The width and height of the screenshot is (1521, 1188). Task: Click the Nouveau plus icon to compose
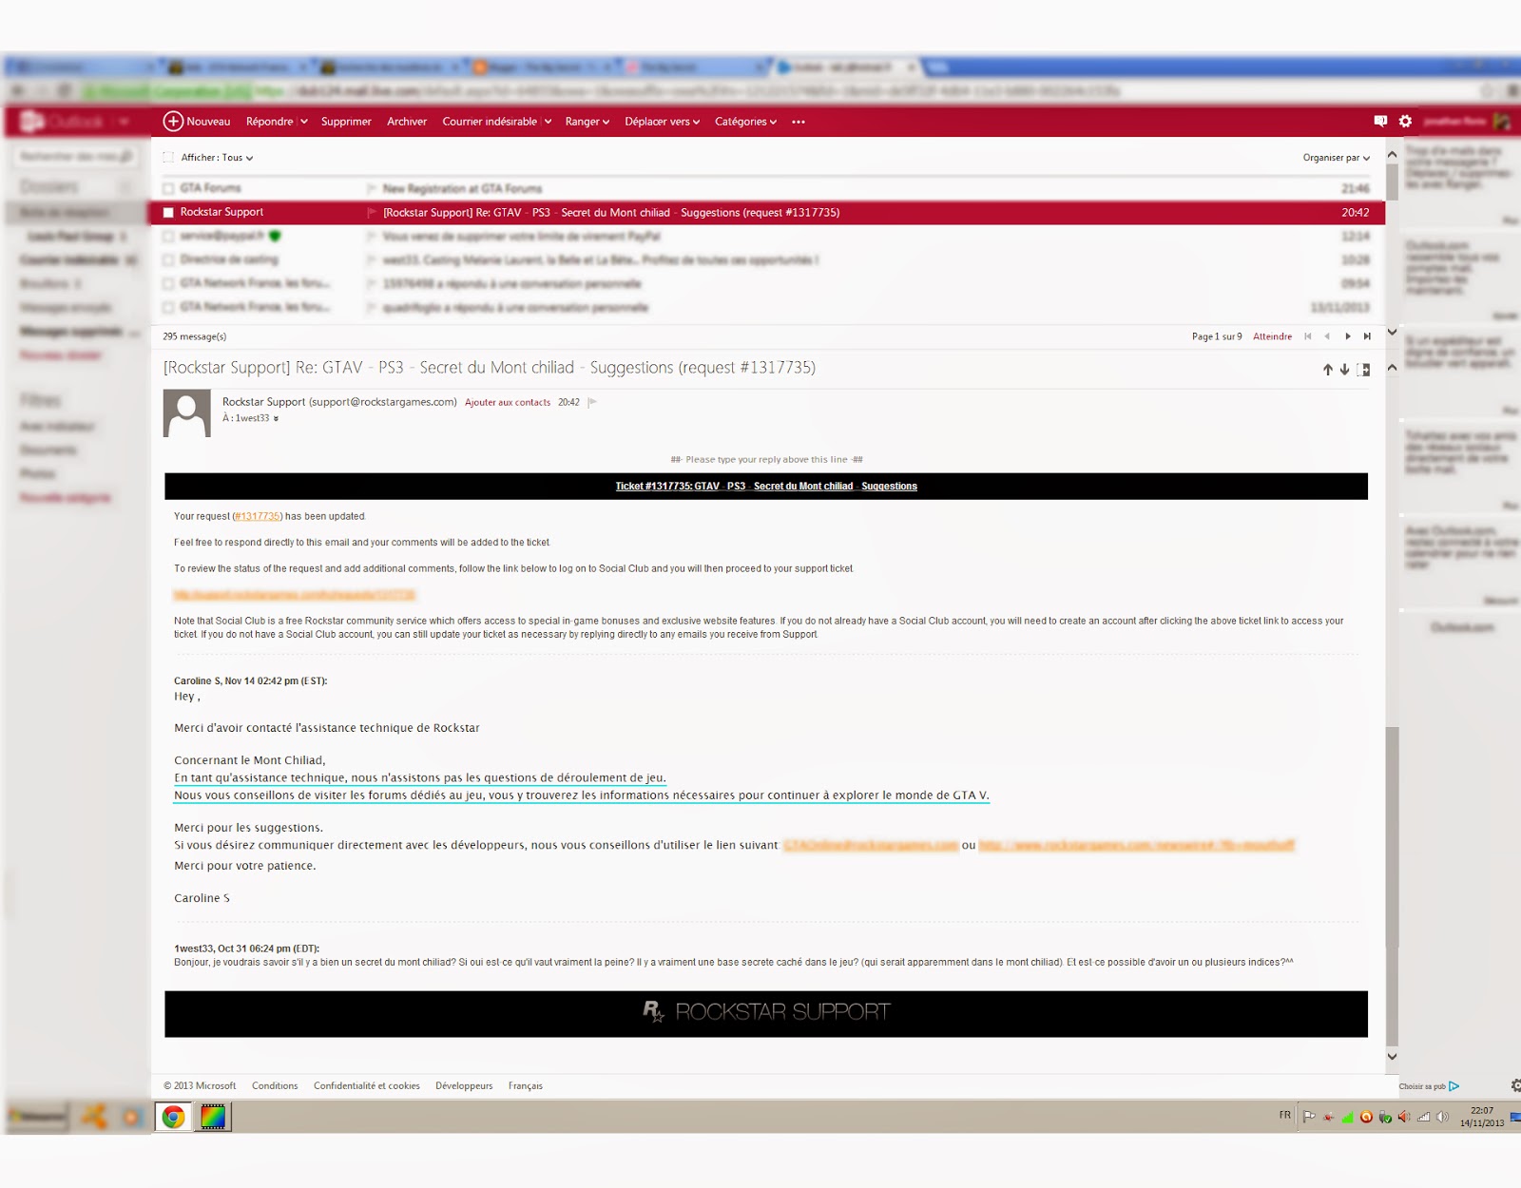coord(173,121)
